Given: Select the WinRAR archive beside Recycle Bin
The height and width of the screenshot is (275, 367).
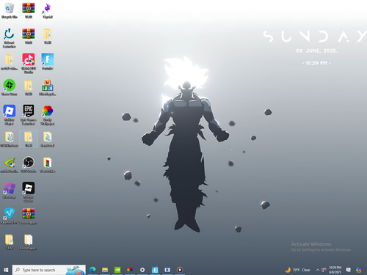Looking at the screenshot, I should click(29, 10).
